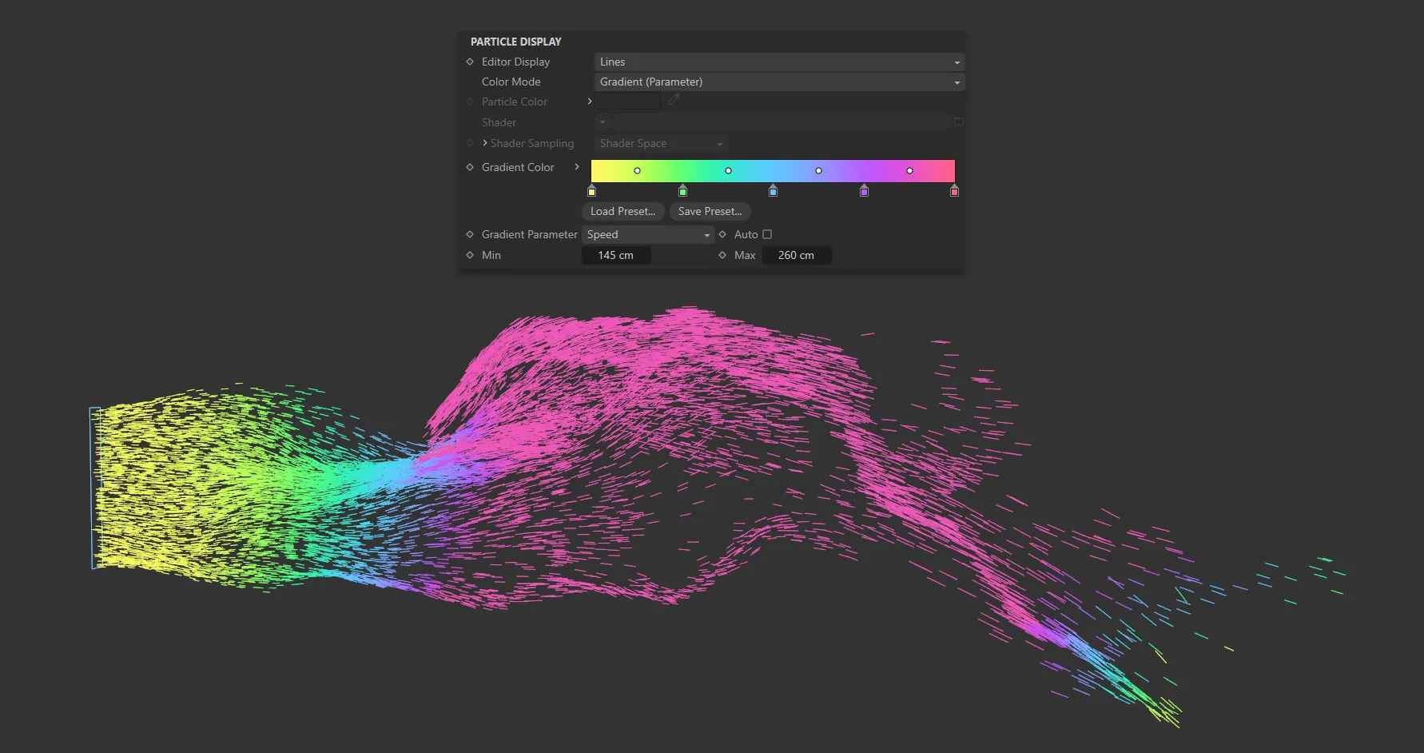This screenshot has height=753, width=1424.
Task: Click the keyframe diamond beside Auto
Action: (722, 233)
